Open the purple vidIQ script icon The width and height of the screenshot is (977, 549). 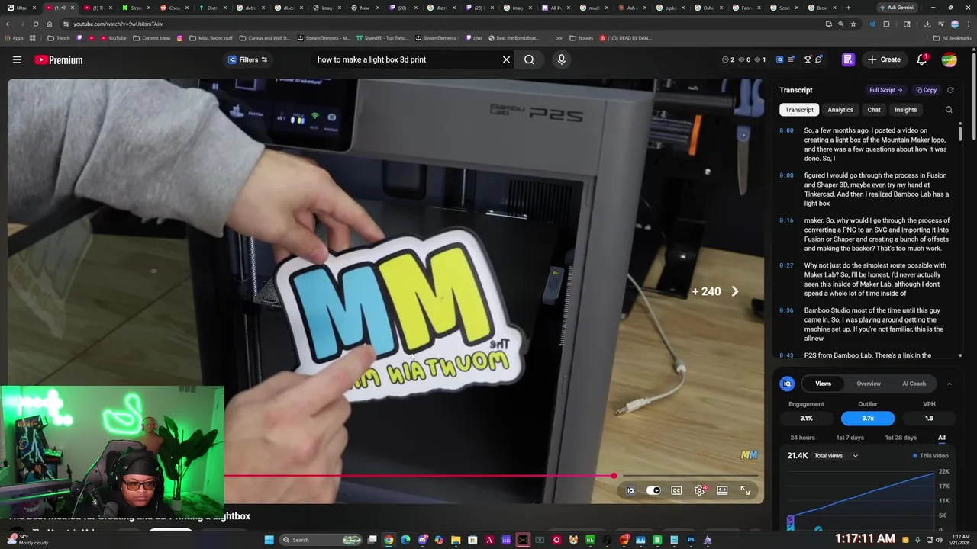848,59
